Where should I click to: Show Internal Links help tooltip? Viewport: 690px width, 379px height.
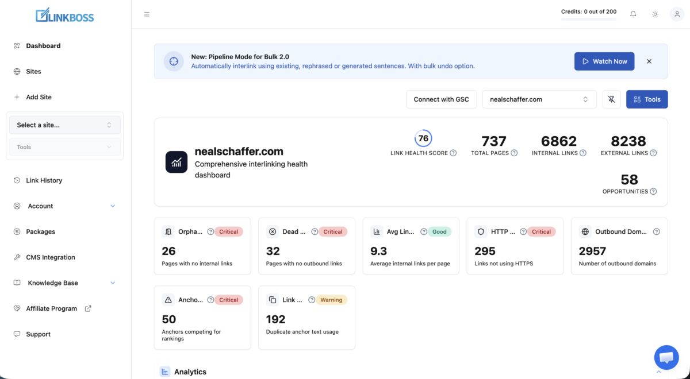pos(582,153)
